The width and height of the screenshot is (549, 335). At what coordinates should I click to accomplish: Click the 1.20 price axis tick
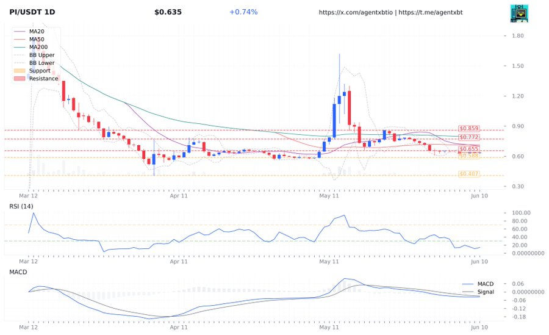(x=518, y=96)
